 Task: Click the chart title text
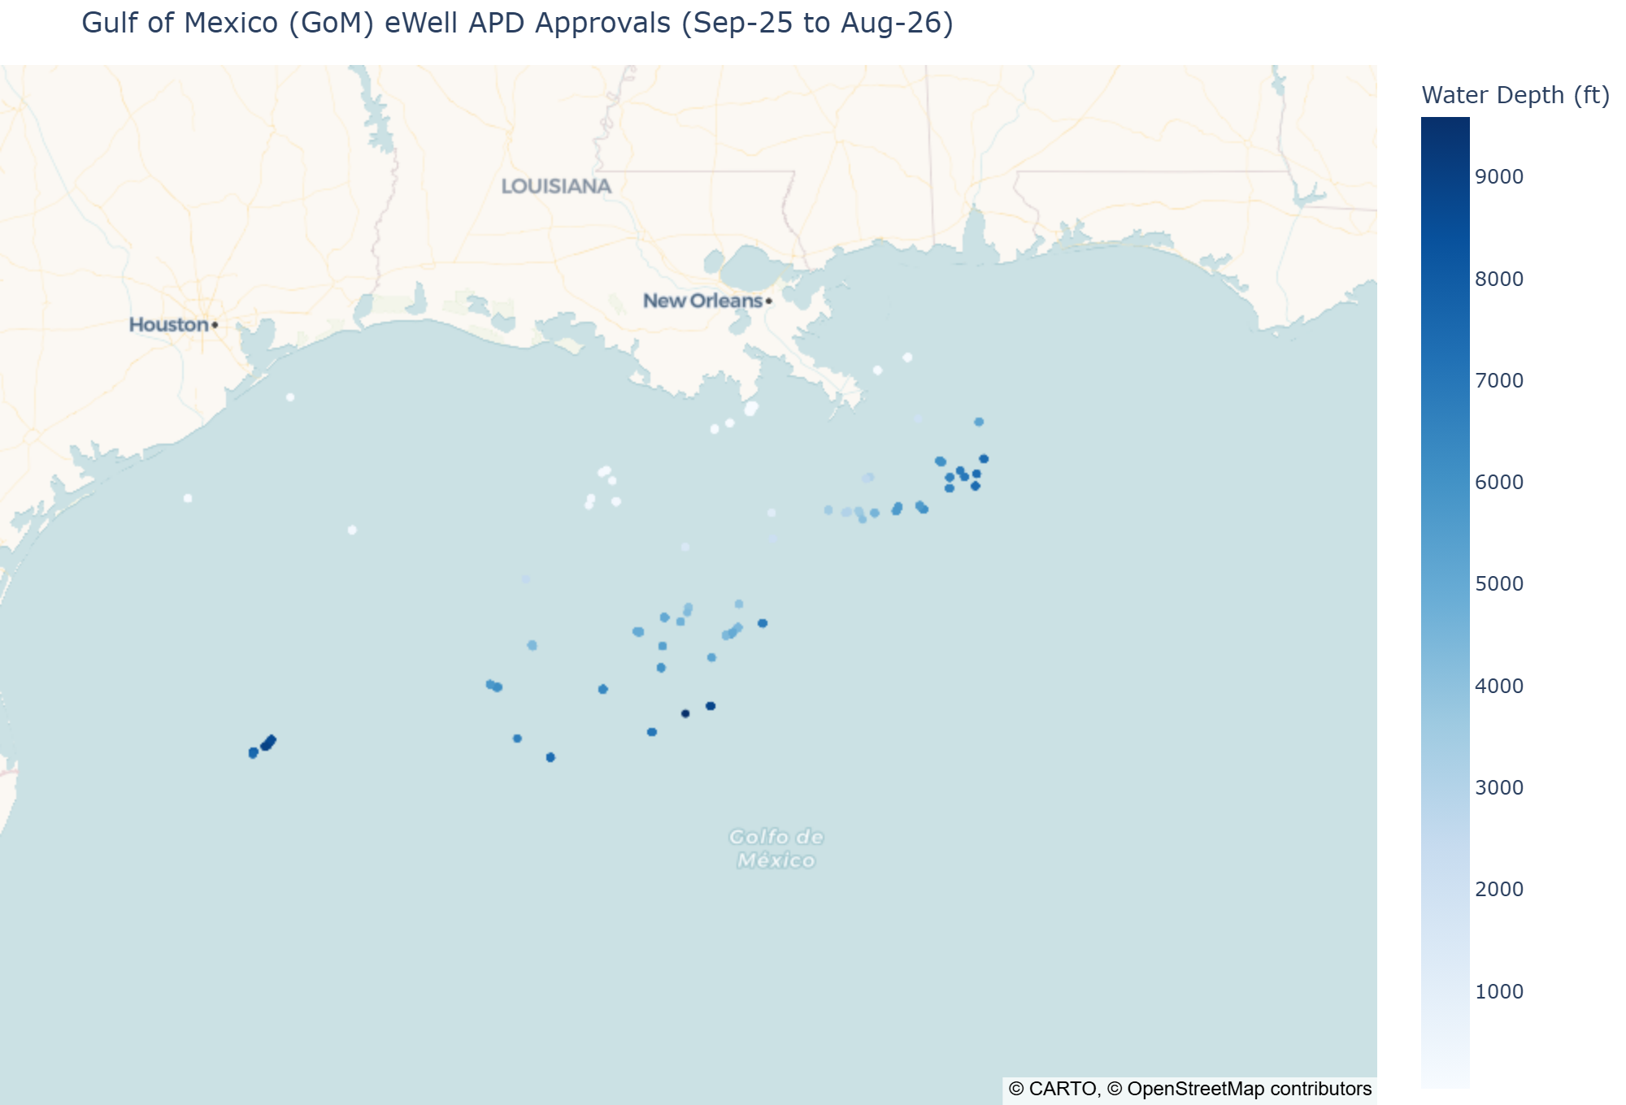pos(517,23)
